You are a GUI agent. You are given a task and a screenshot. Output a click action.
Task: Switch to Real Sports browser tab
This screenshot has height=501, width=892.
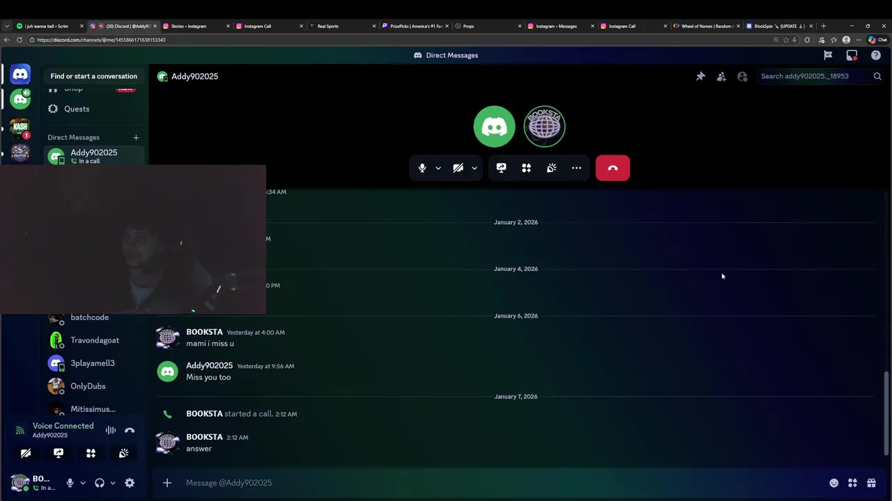click(x=341, y=26)
